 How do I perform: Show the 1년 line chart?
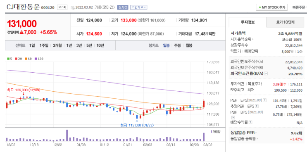[69, 45]
